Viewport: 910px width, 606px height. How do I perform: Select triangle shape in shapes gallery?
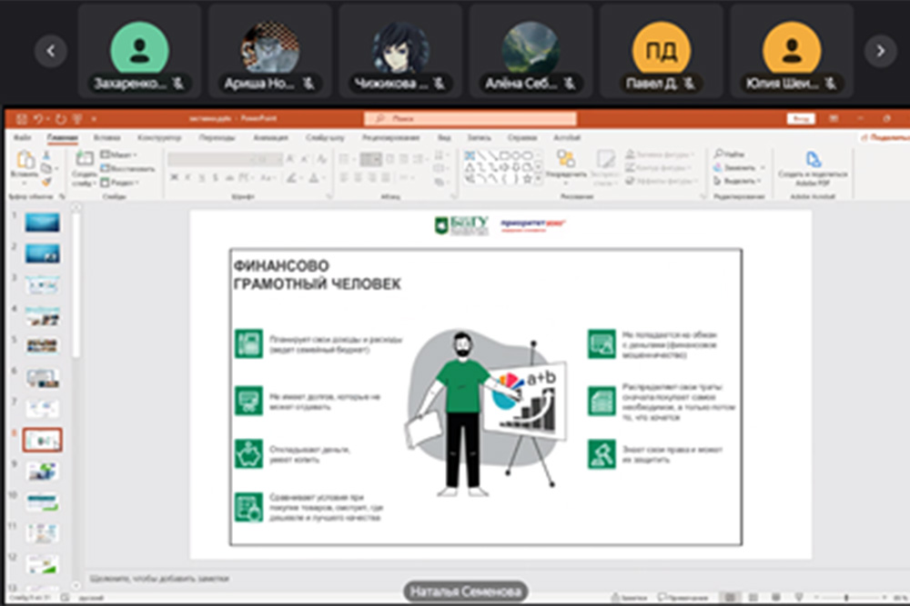pos(470,167)
